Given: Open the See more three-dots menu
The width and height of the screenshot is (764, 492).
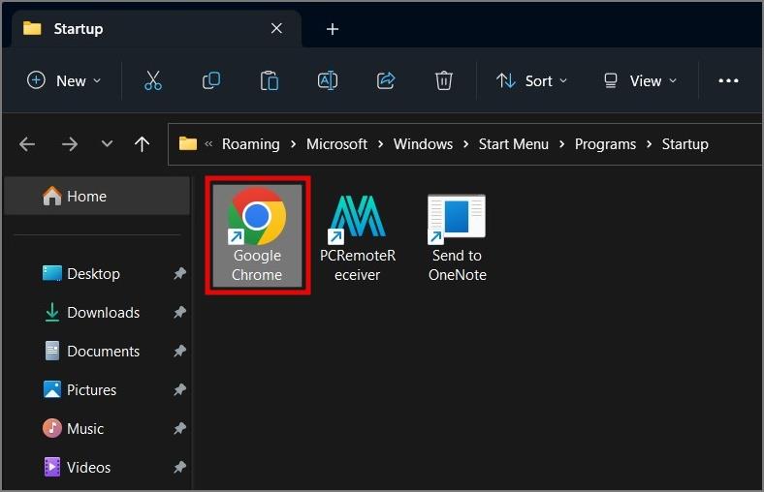Looking at the screenshot, I should pyautogui.click(x=728, y=80).
